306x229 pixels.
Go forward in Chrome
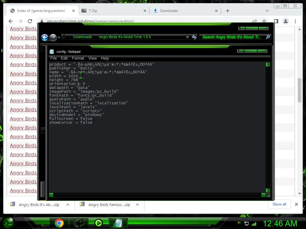point(20,21)
